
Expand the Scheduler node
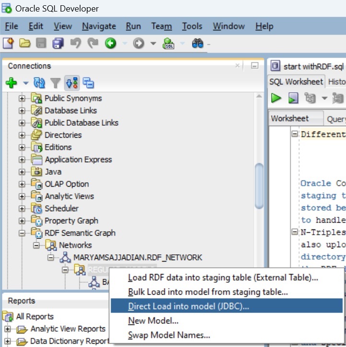pyautogui.click(x=22, y=208)
